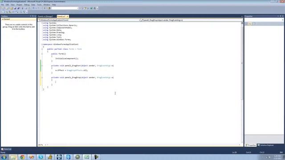Image resolution: width=285 pixels, height=160 pixels.
Task: Open the Edit menu
Action: coord(7,5)
